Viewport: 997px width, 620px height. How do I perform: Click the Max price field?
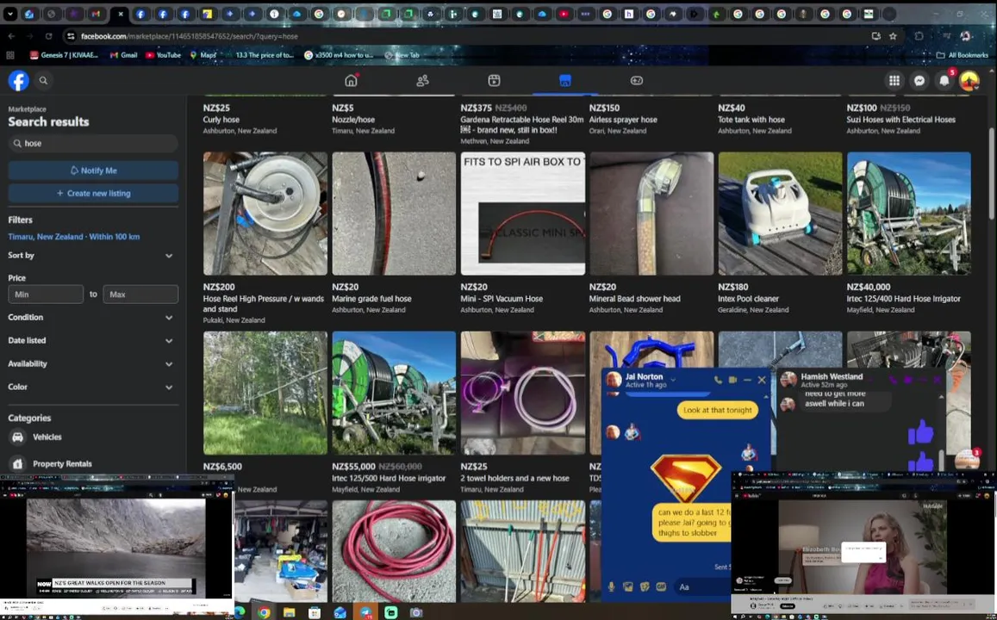point(140,294)
